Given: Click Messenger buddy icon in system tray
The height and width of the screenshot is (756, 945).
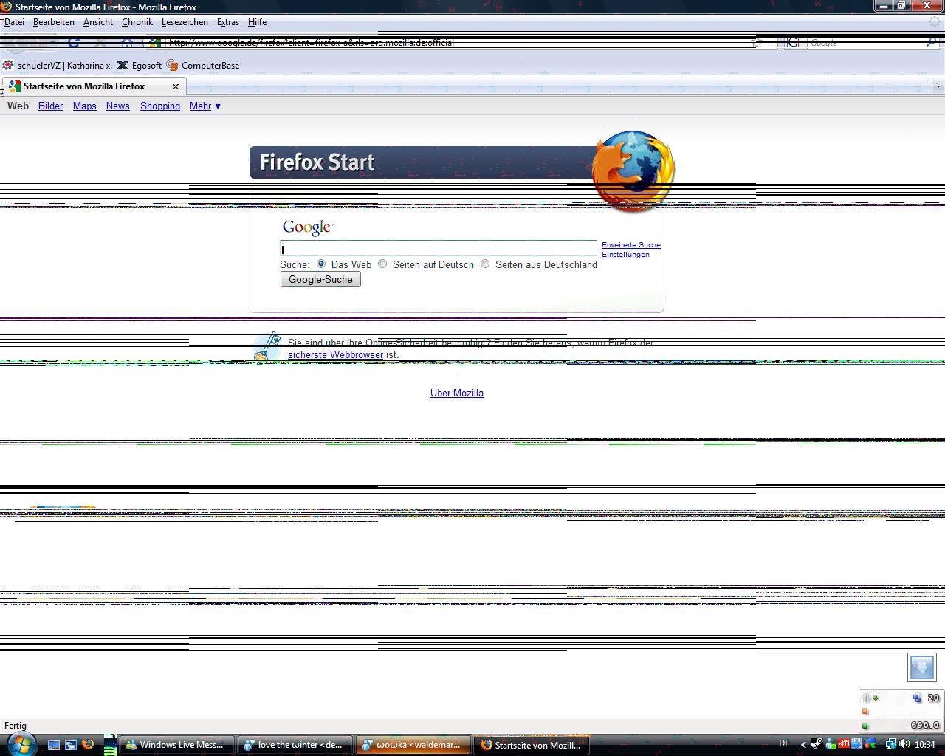Looking at the screenshot, I should [x=831, y=744].
